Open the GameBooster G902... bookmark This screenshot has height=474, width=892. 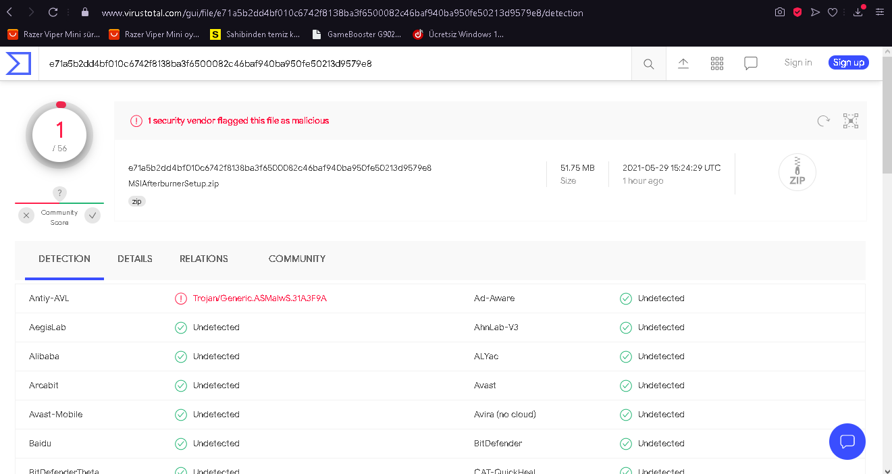tap(357, 34)
